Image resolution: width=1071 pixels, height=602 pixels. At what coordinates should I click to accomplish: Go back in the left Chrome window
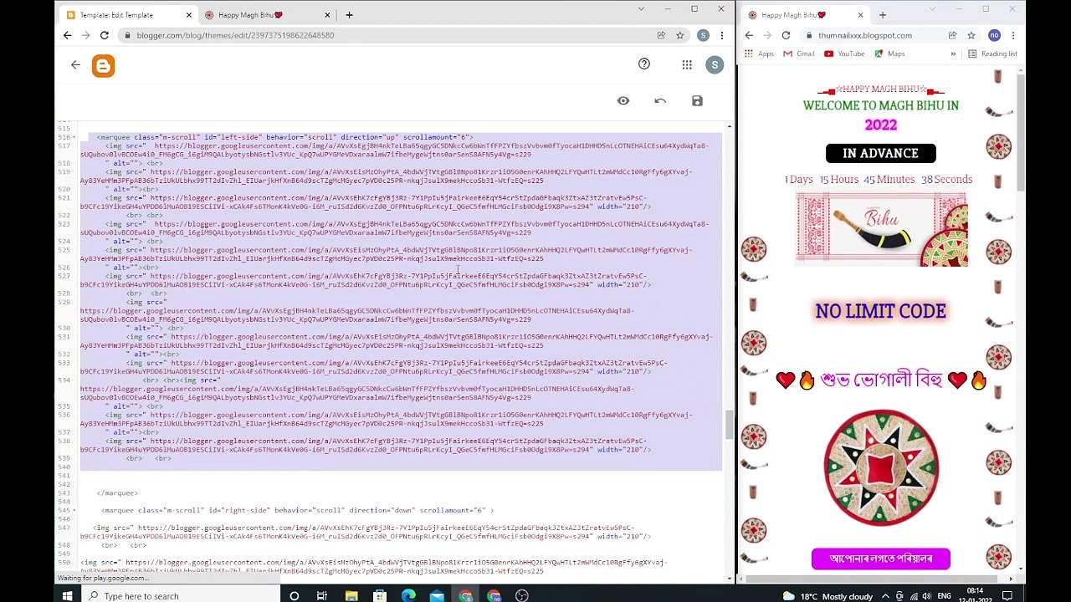(67, 35)
